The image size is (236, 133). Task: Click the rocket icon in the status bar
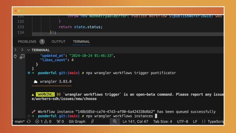click(x=92, y=122)
